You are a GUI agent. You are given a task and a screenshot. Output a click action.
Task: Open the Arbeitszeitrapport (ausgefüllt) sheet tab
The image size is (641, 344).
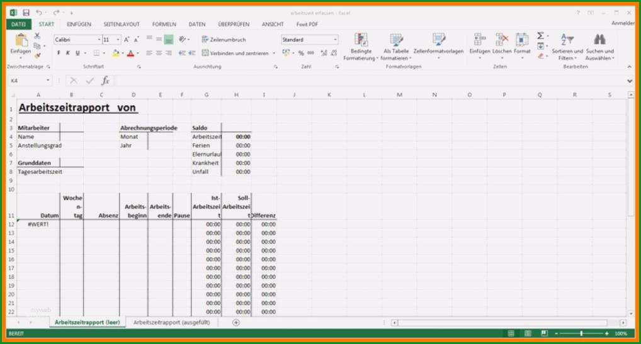171,323
